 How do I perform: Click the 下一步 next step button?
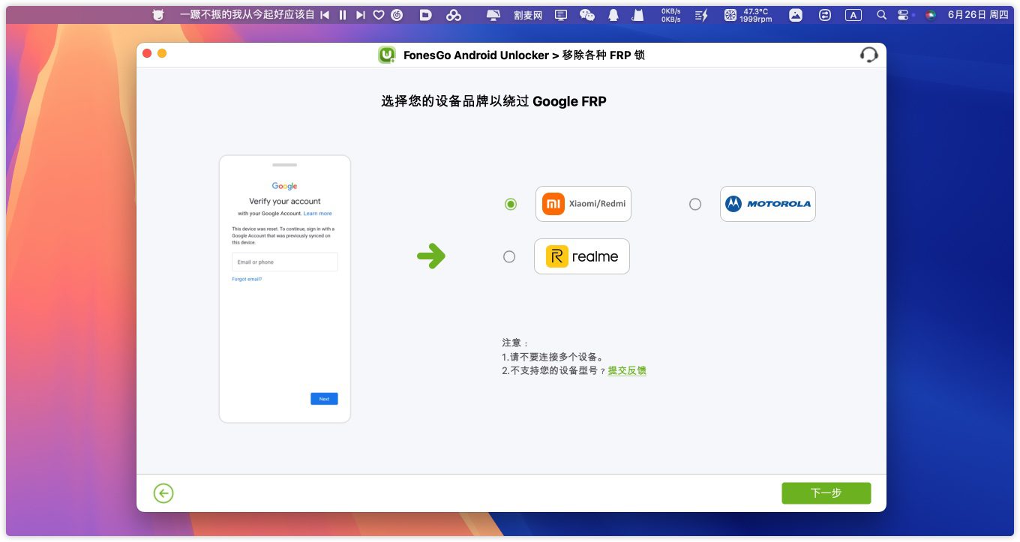point(826,493)
